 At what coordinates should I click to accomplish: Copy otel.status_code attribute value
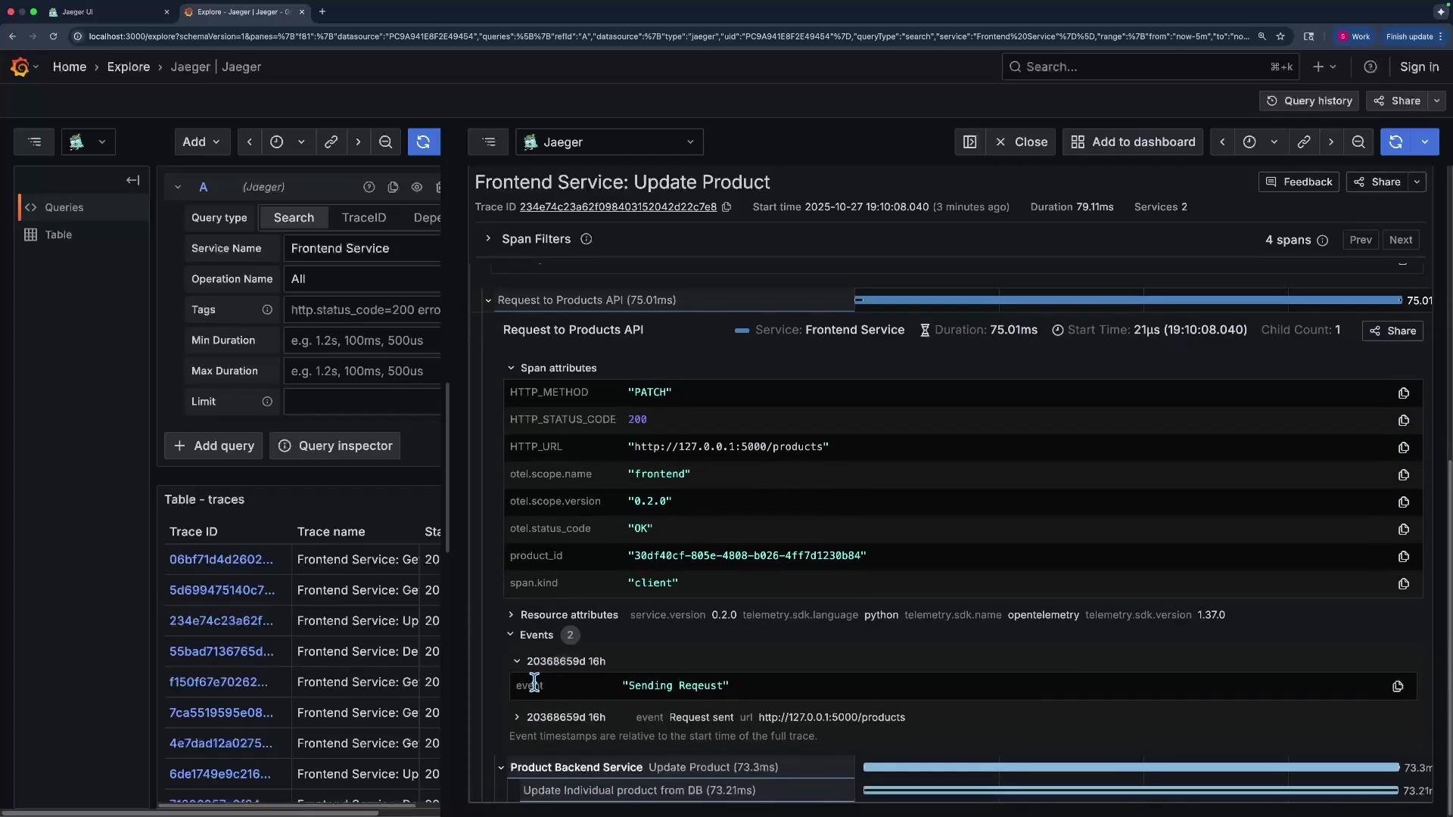tap(1403, 530)
